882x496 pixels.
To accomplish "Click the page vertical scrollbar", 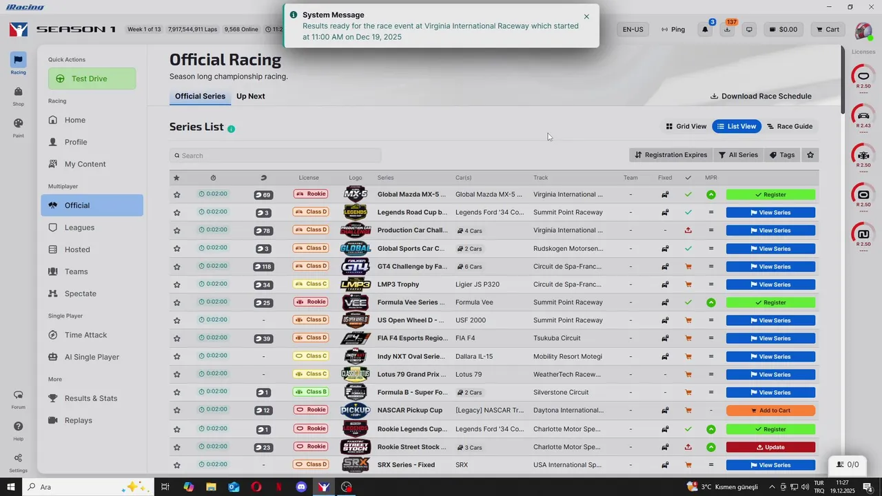I will [841, 79].
